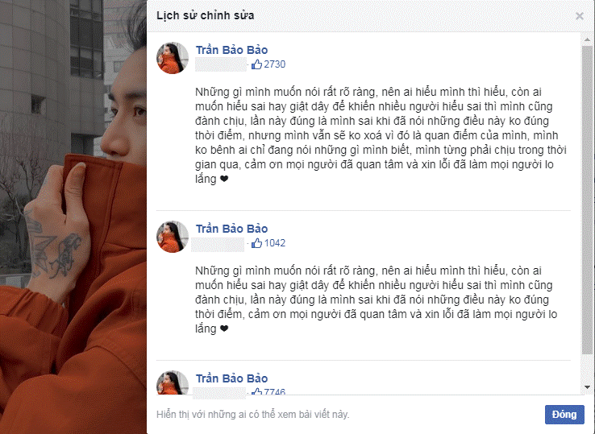This screenshot has height=434, width=595.
Task: Click the scrollbar up arrow
Action: (x=587, y=39)
